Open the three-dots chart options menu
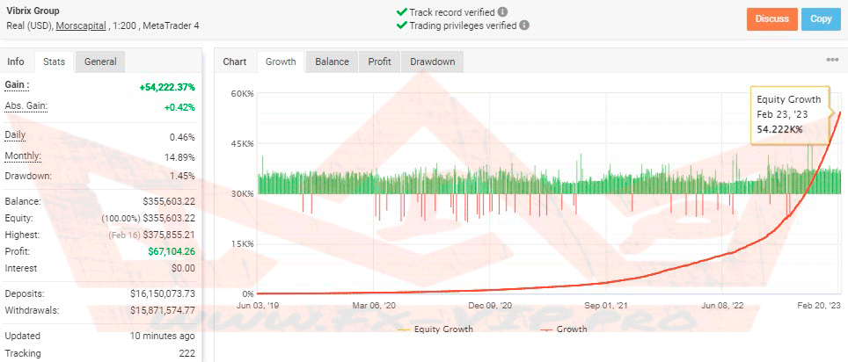The image size is (848, 362). coord(832,61)
